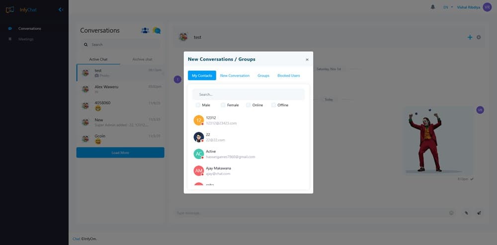
Task: Click the plus icon in chat header
Action: pos(470,37)
